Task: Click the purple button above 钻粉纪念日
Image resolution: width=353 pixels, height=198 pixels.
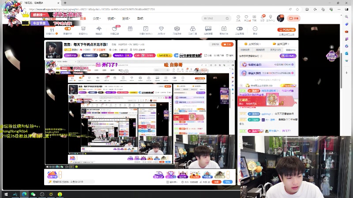Action: [x=288, y=56]
